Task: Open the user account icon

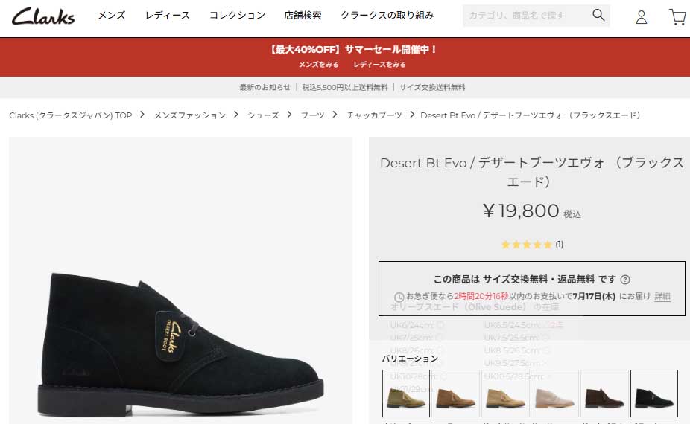Action: click(x=641, y=17)
